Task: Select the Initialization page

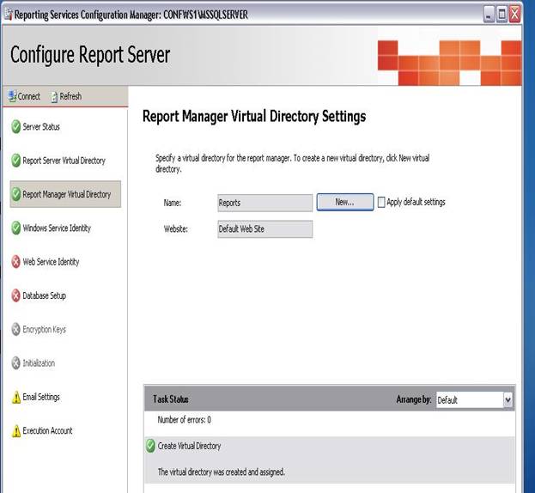Action: click(39, 363)
